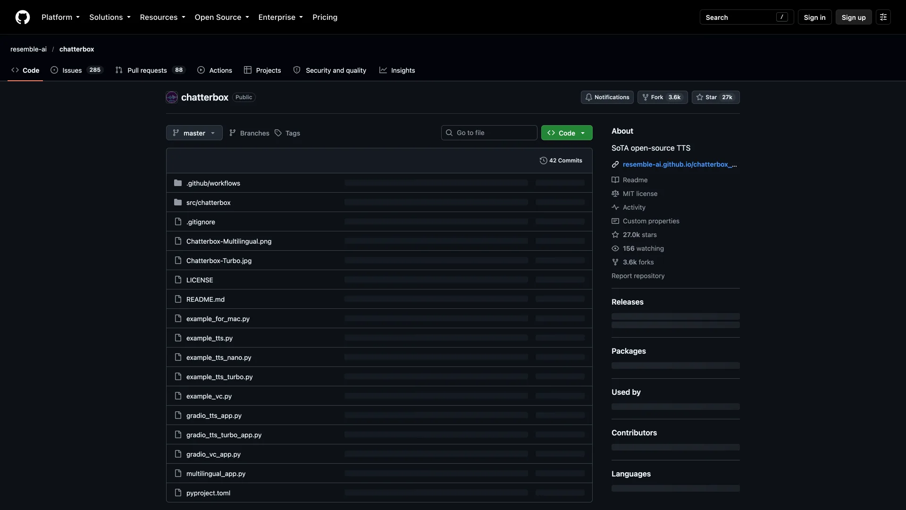View the Branches list
906x510 pixels.
249,133
